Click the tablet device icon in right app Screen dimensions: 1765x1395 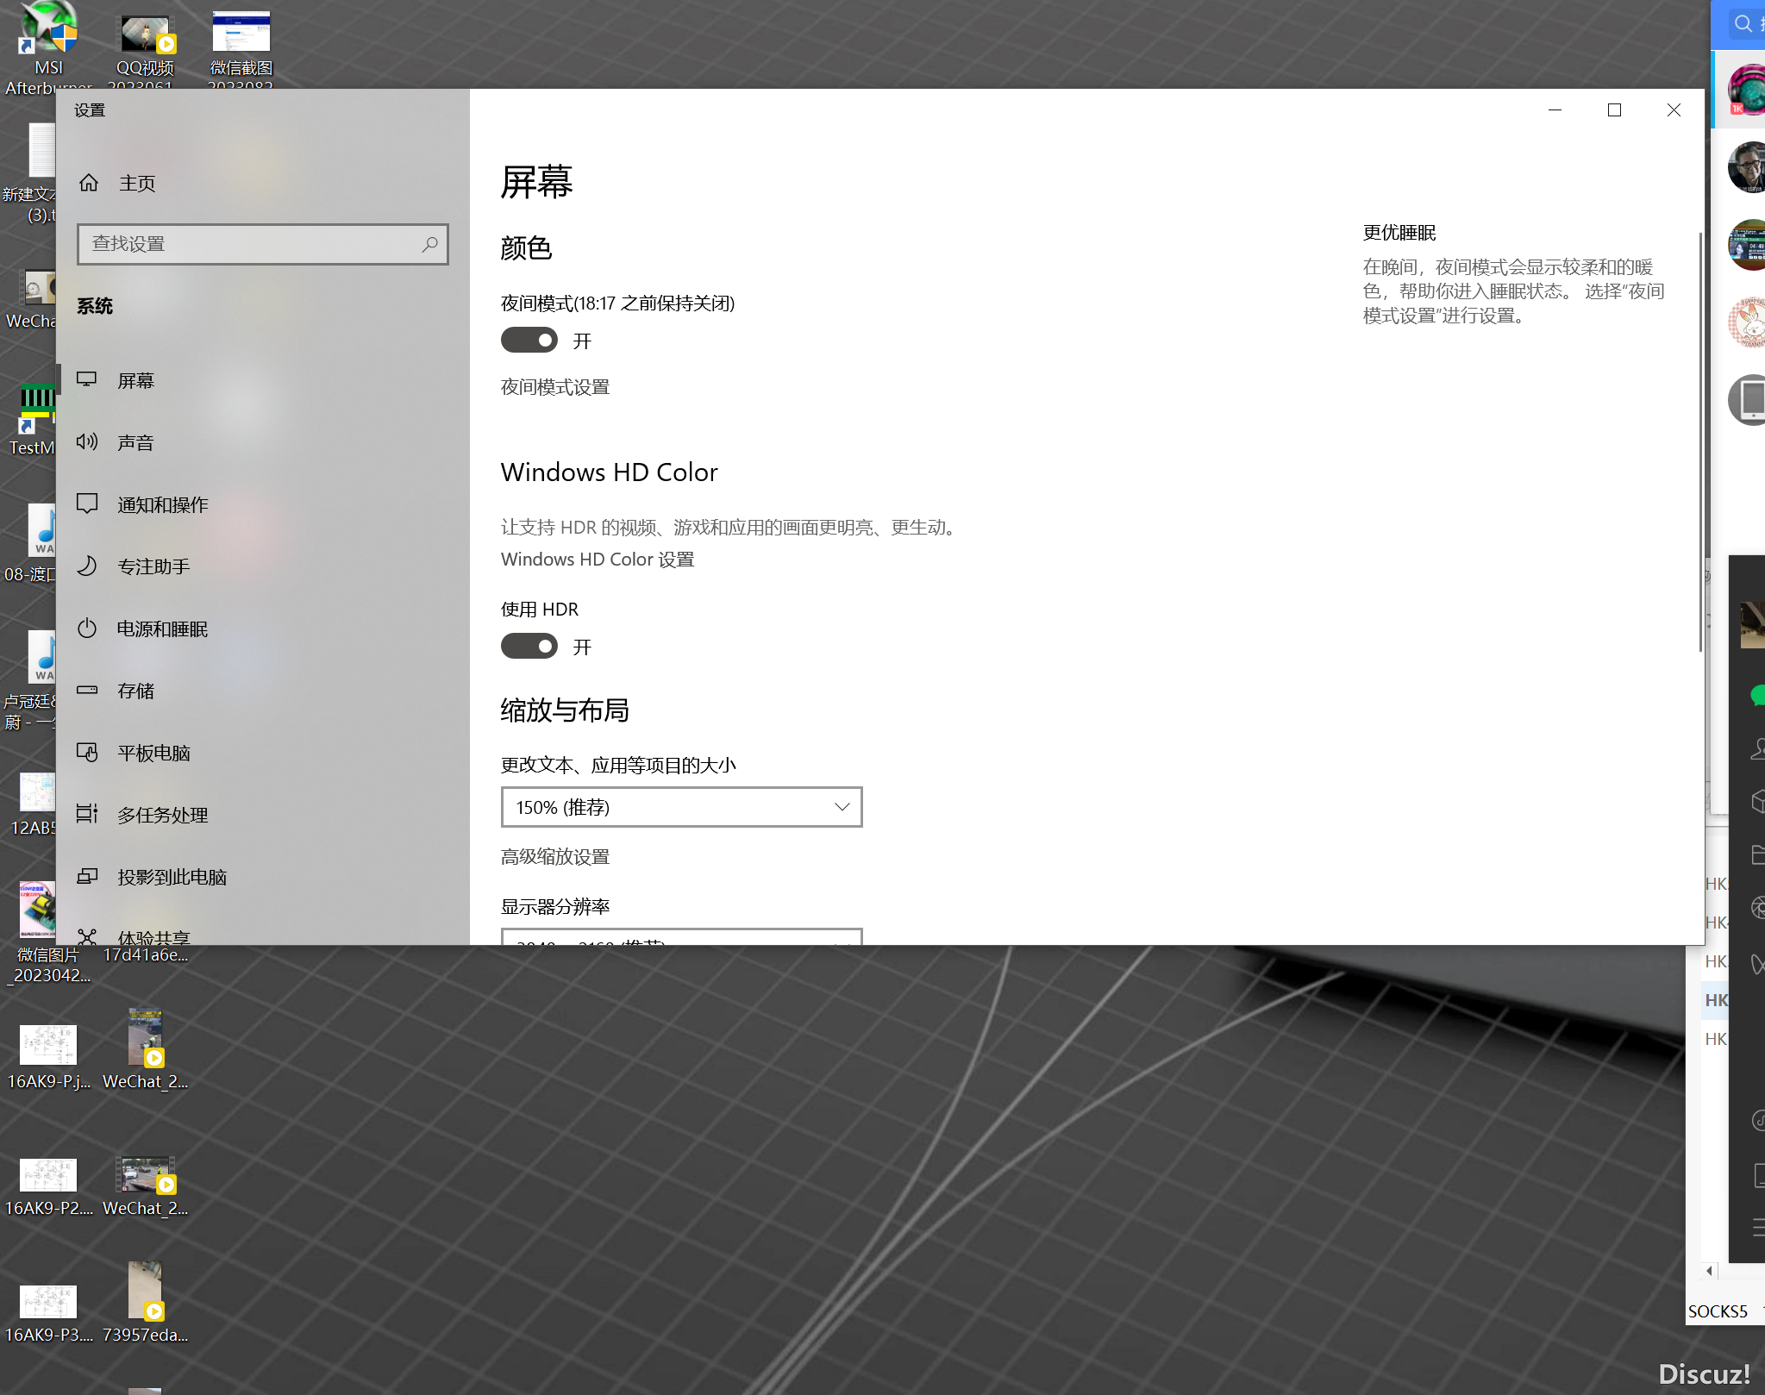[1748, 400]
